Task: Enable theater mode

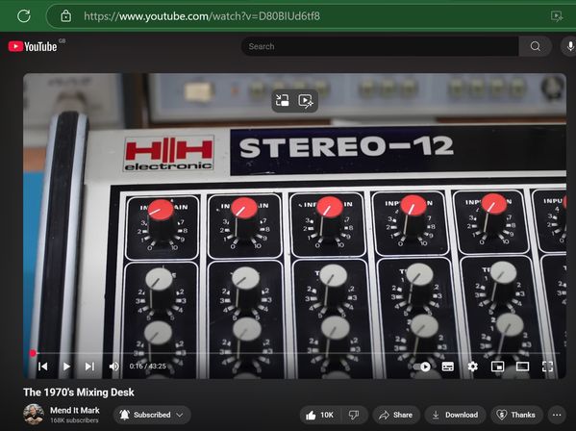Action: (522, 367)
